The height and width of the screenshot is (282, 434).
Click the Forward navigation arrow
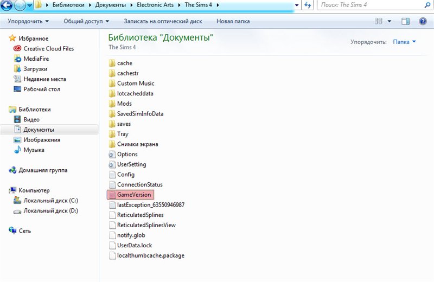pyautogui.click(x=20, y=5)
